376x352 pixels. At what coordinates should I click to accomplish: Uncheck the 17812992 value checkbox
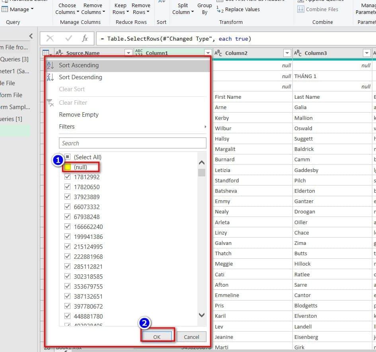pyautogui.click(x=68, y=177)
